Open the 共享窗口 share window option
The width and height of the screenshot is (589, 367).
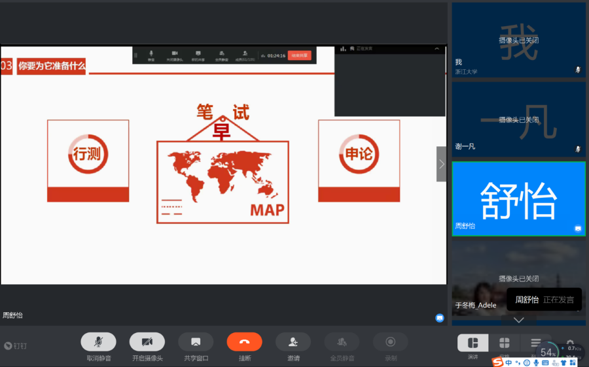(195, 342)
